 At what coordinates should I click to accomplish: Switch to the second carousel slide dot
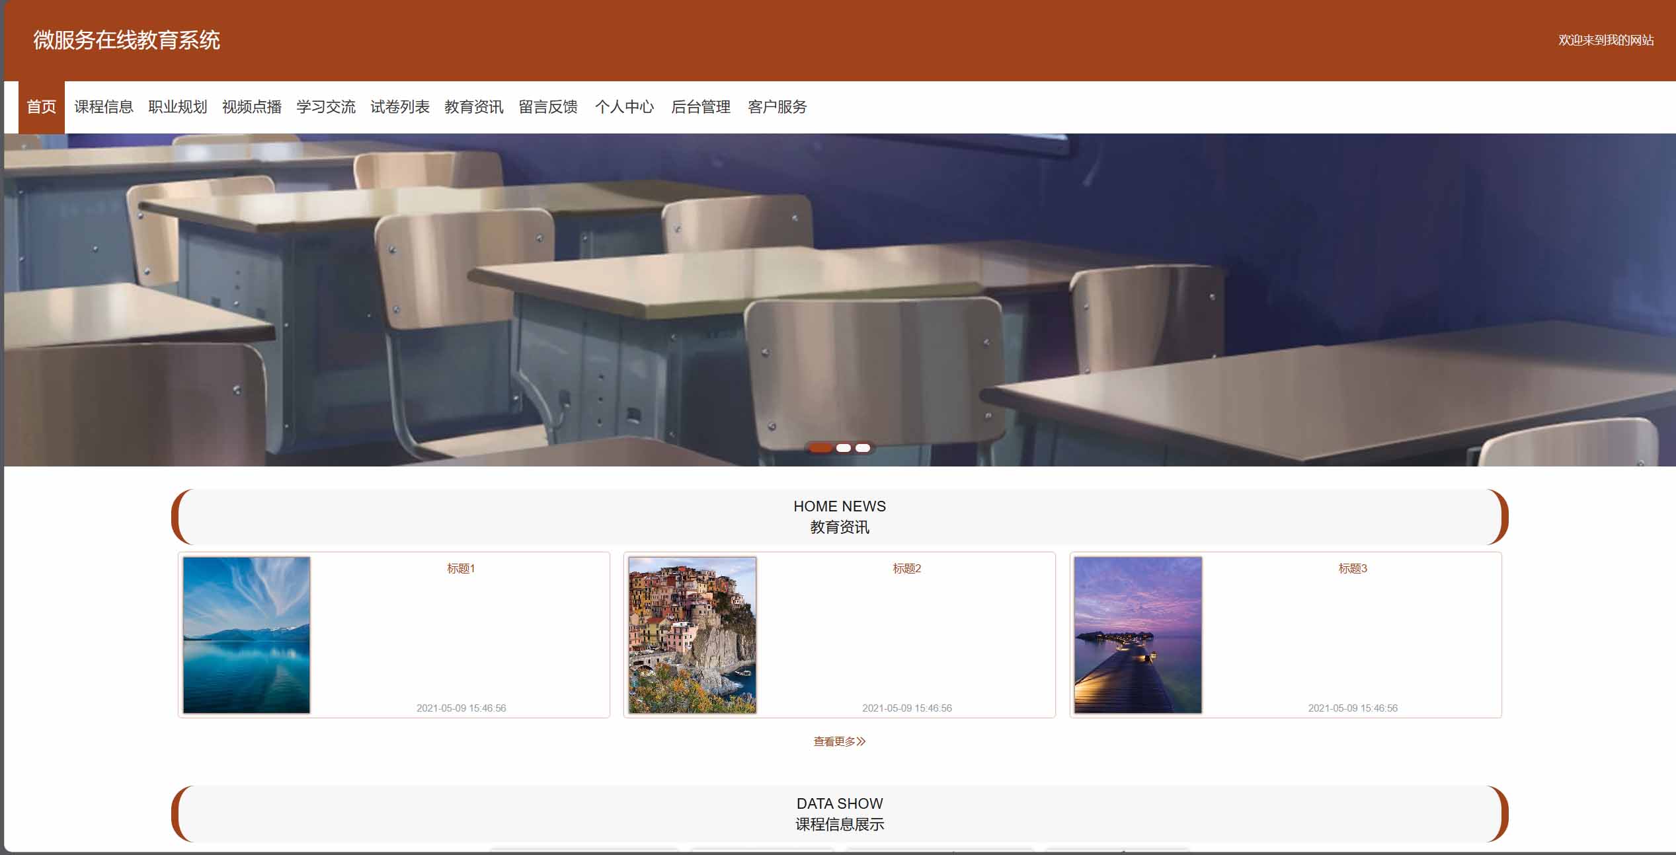(844, 448)
